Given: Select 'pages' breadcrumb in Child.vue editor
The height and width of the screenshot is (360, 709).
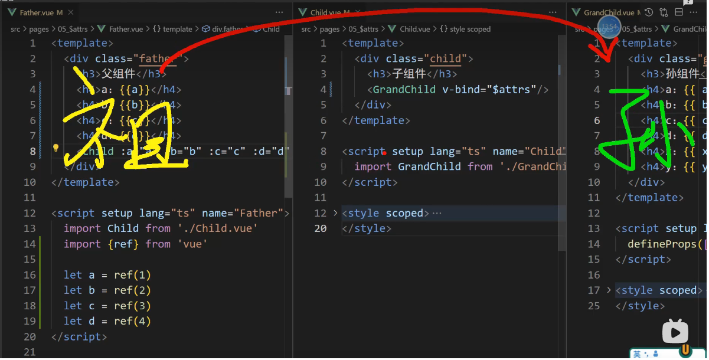Looking at the screenshot, I should click(x=329, y=29).
